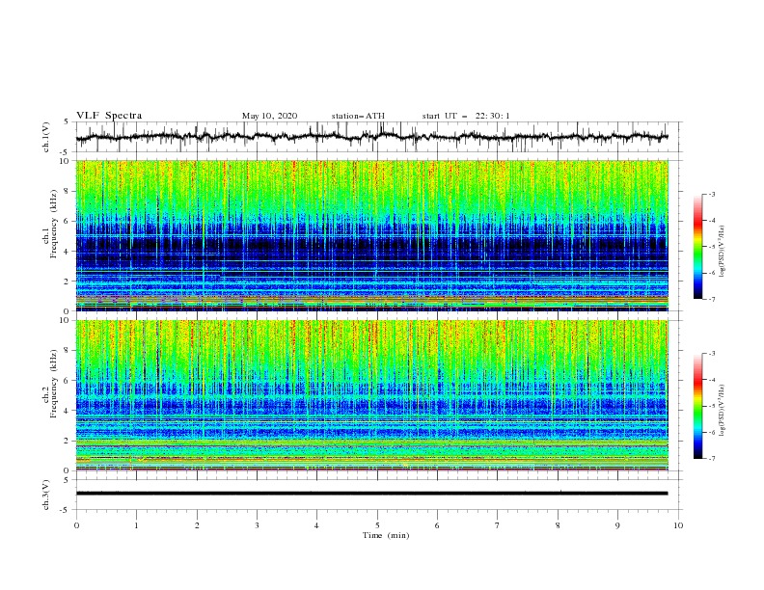Click time axis tick label 2
Image resolution: width=764 pixels, height=590 pixels.
[x=197, y=525]
